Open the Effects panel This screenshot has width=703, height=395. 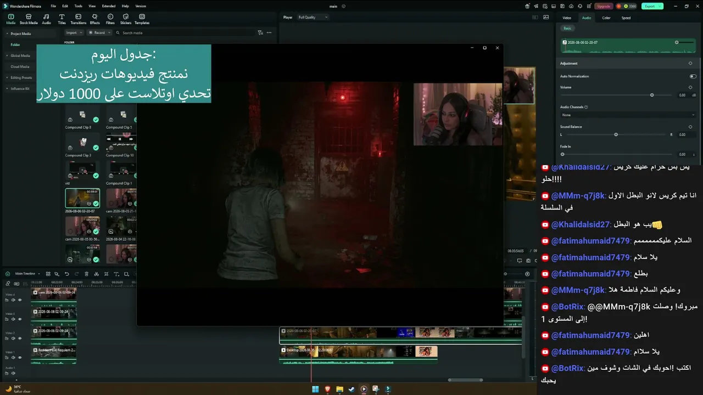[x=95, y=19]
